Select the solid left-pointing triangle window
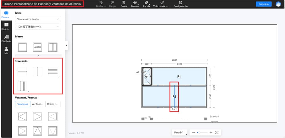The image size is (285, 138). click(x=22, y=116)
